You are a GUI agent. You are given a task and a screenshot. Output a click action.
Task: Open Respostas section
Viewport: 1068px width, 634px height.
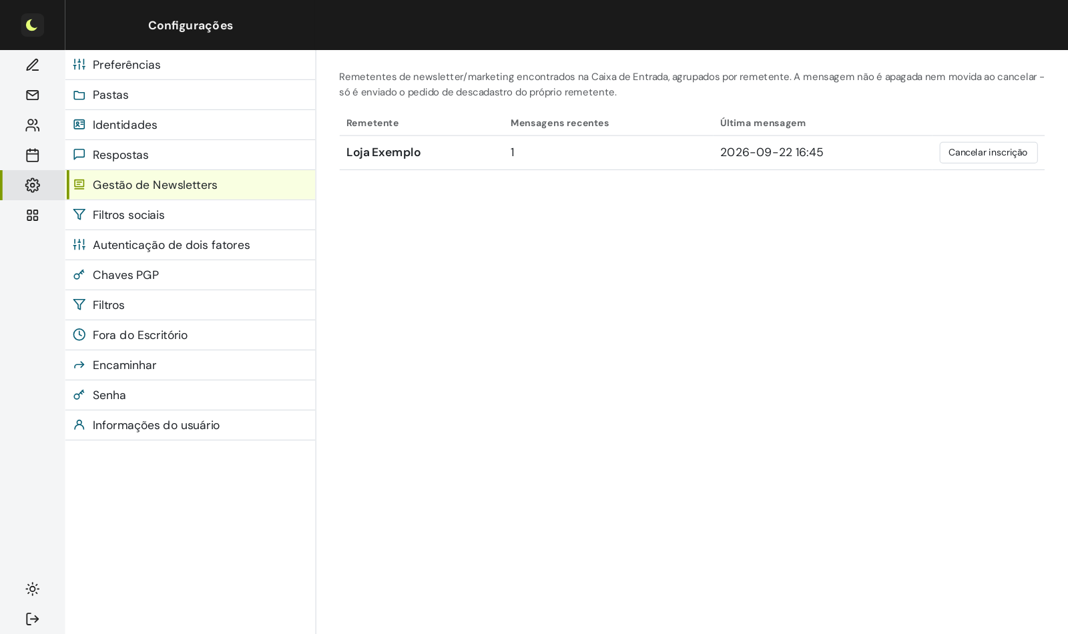click(x=190, y=155)
